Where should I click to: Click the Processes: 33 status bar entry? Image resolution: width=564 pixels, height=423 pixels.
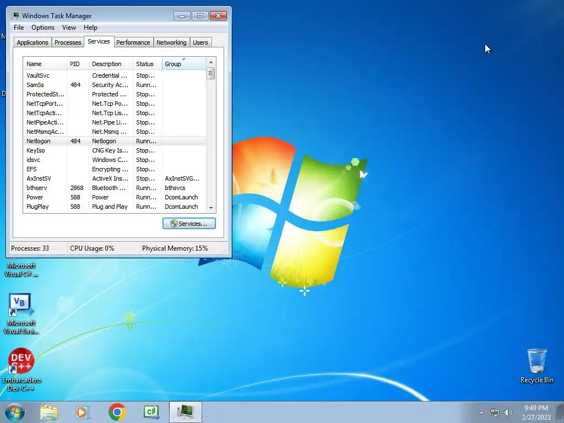(30, 248)
